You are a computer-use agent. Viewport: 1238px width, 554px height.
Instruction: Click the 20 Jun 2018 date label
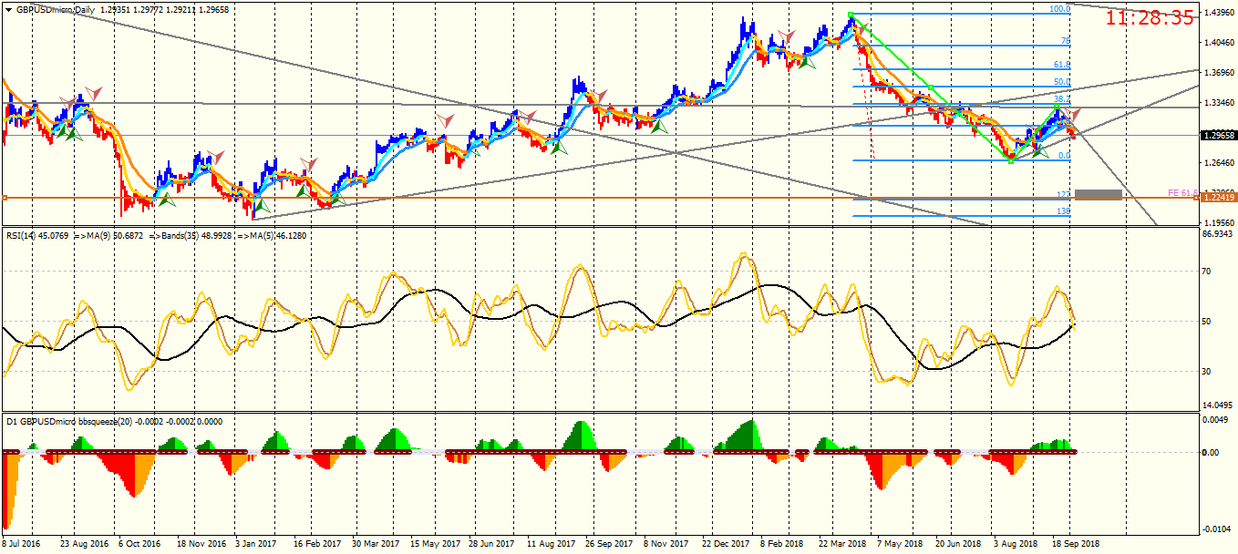[x=958, y=543]
